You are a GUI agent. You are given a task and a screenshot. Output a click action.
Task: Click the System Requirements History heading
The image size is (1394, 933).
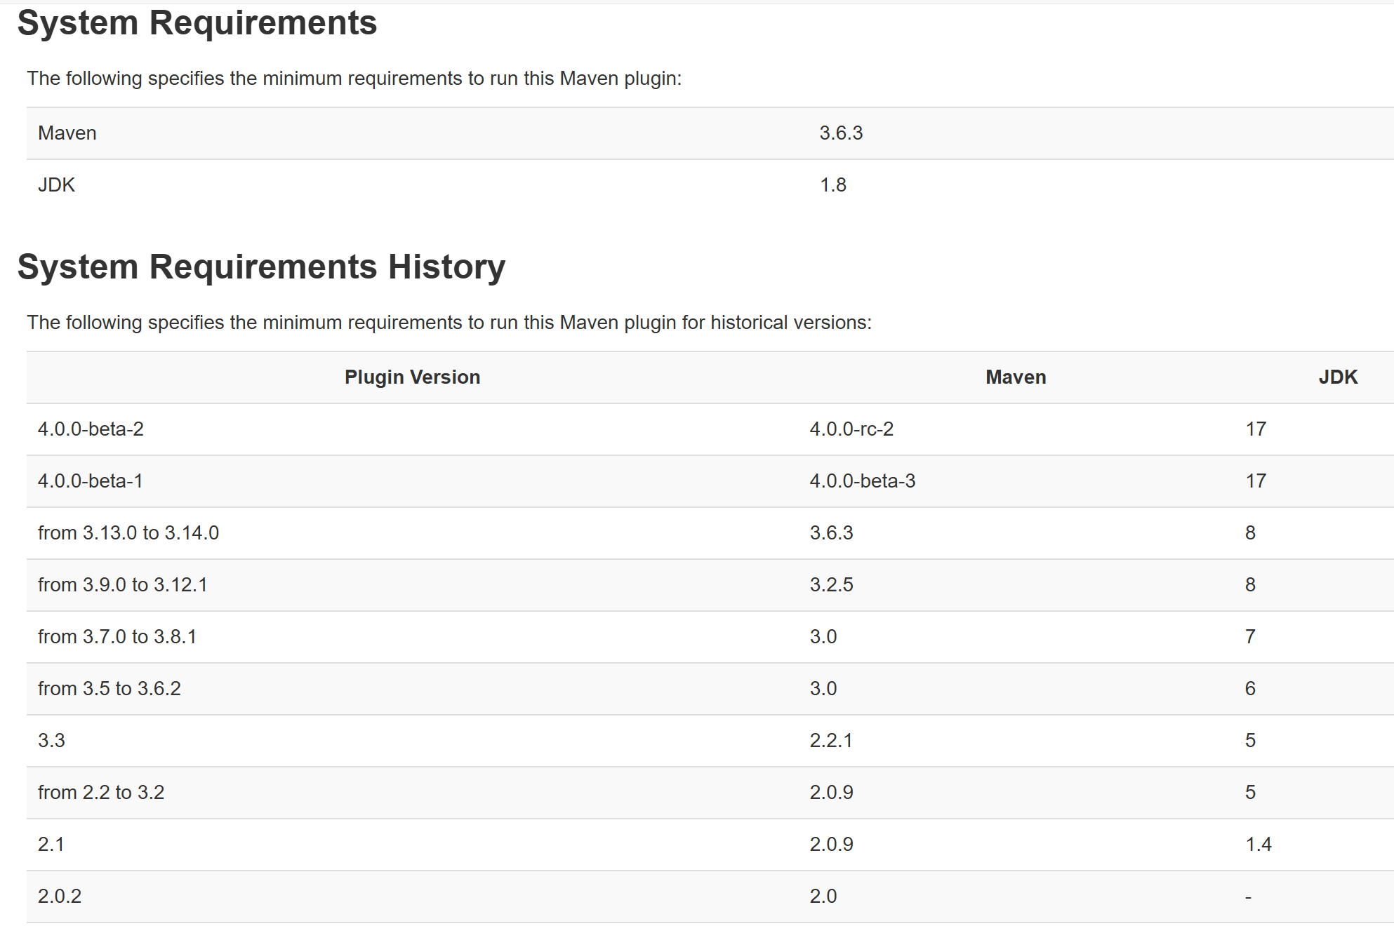coord(261,267)
